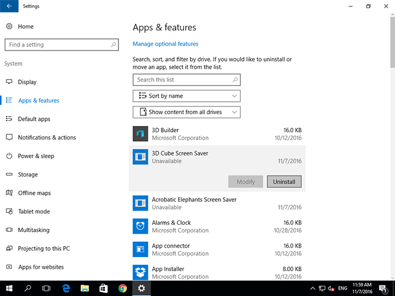The image size is (395, 296).
Task: Click the Manage optional features link
Action: 166,44
